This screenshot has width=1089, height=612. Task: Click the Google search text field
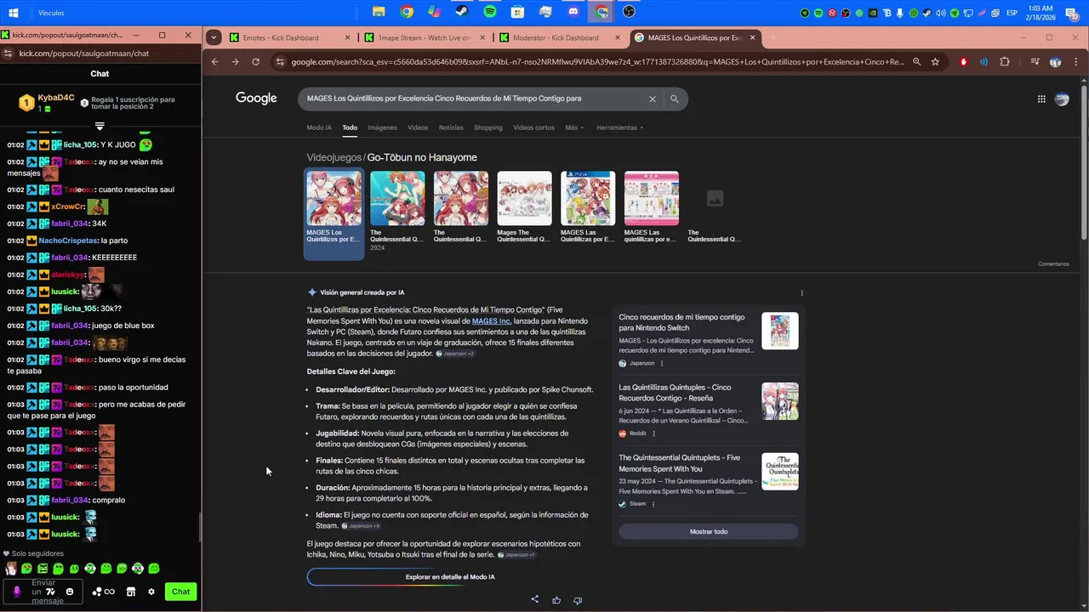(472, 99)
